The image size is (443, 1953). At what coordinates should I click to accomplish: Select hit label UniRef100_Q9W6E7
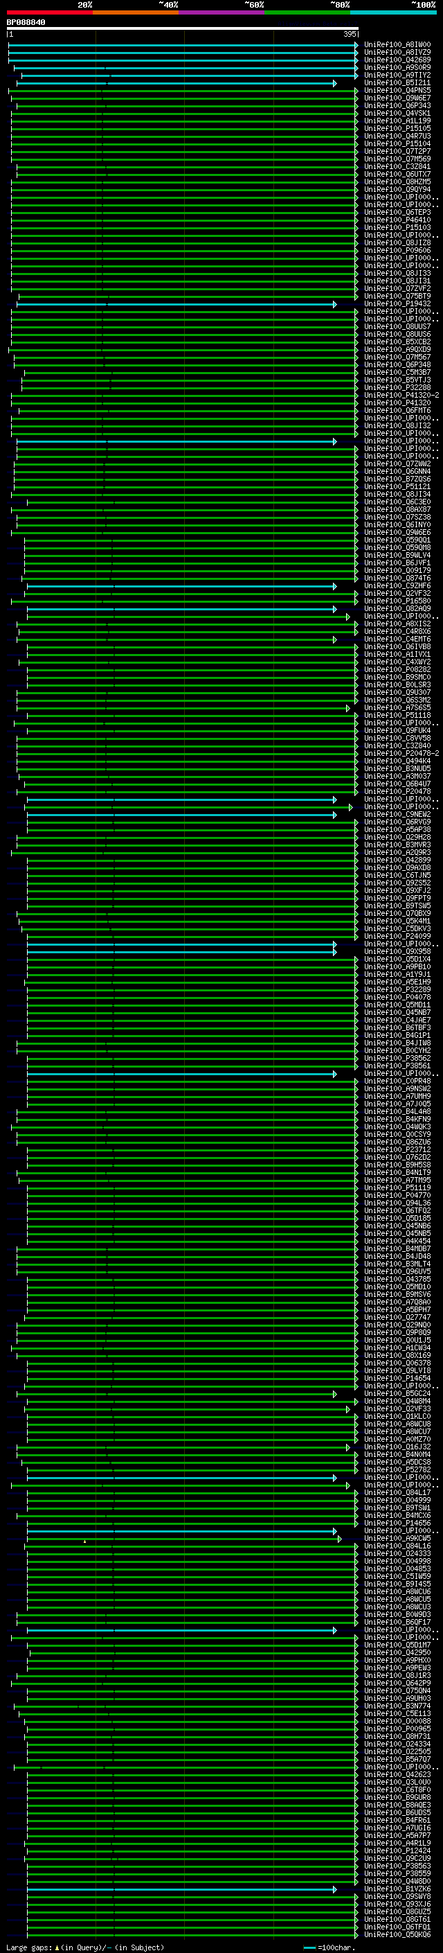pyautogui.click(x=397, y=98)
